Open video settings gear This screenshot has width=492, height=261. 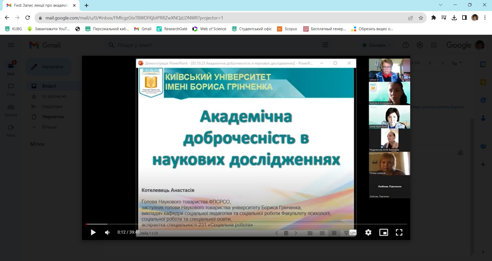pyautogui.click(x=368, y=232)
